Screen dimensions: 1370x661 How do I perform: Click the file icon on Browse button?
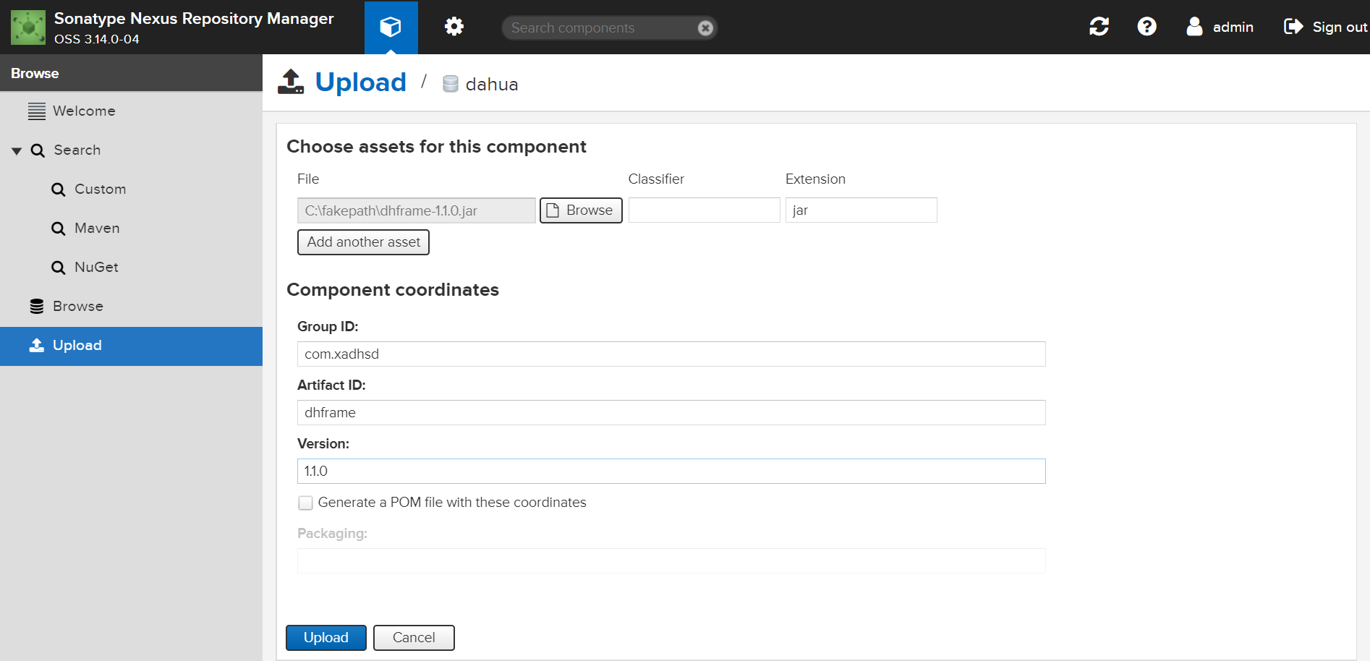(553, 210)
